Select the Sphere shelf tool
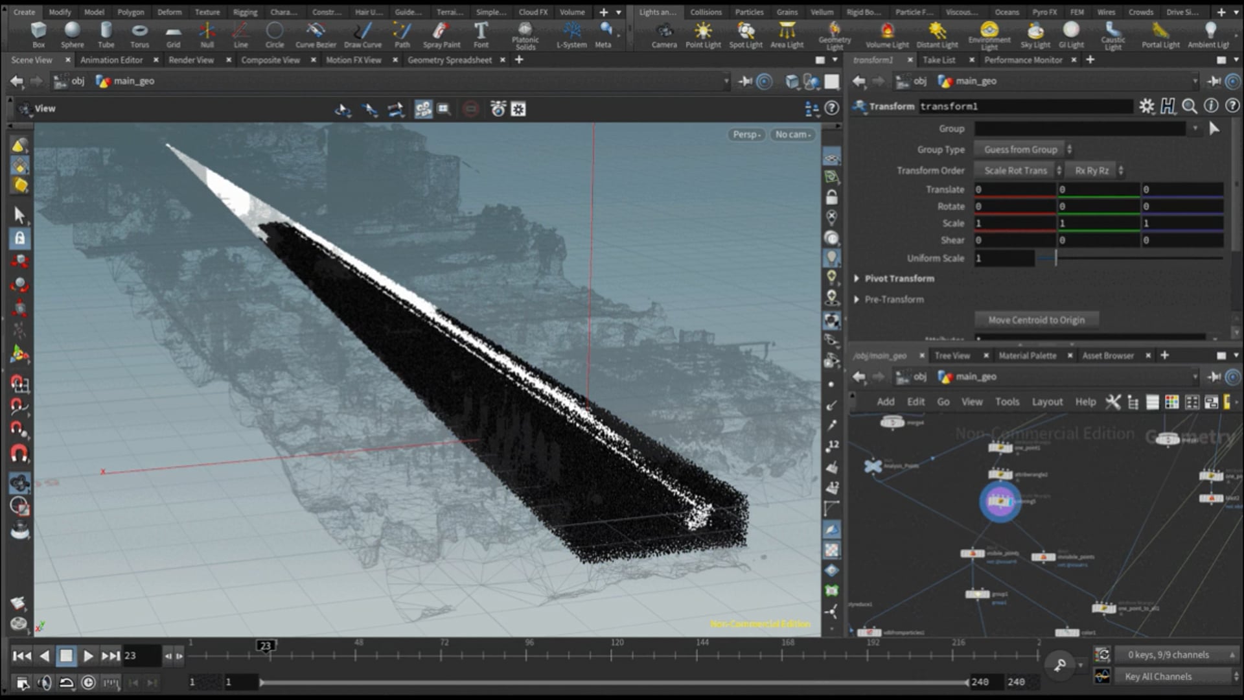Image resolution: width=1244 pixels, height=700 pixels. pos(73,34)
